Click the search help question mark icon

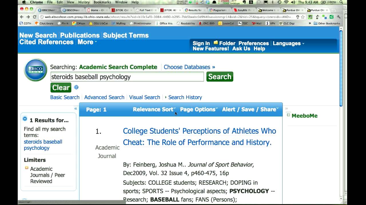[76, 87]
